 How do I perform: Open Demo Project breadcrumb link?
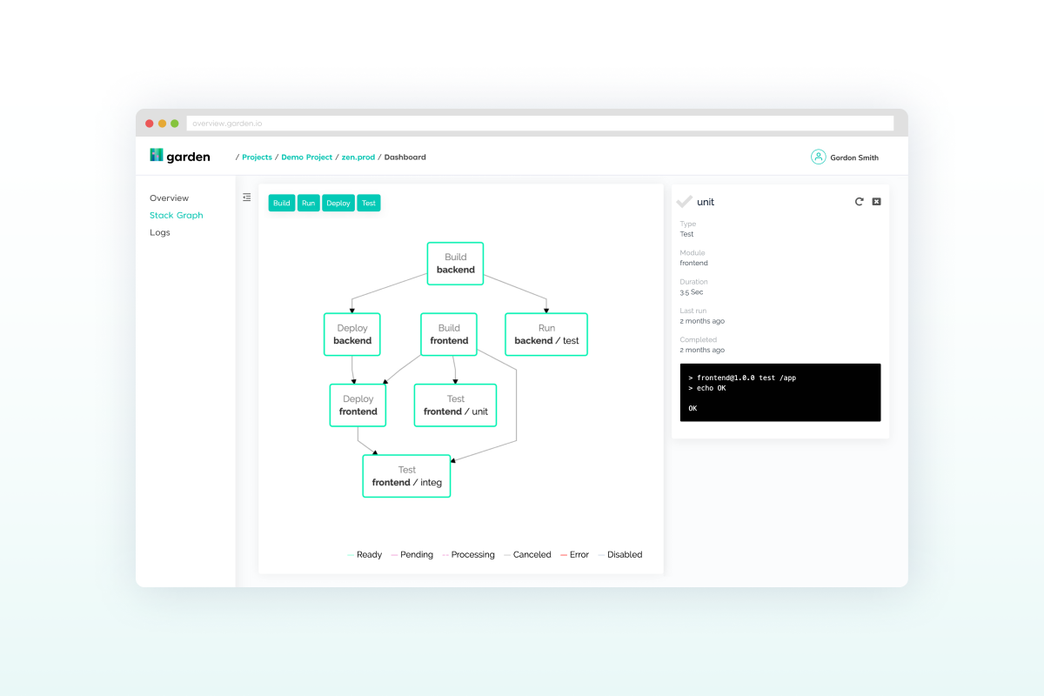[x=306, y=157]
